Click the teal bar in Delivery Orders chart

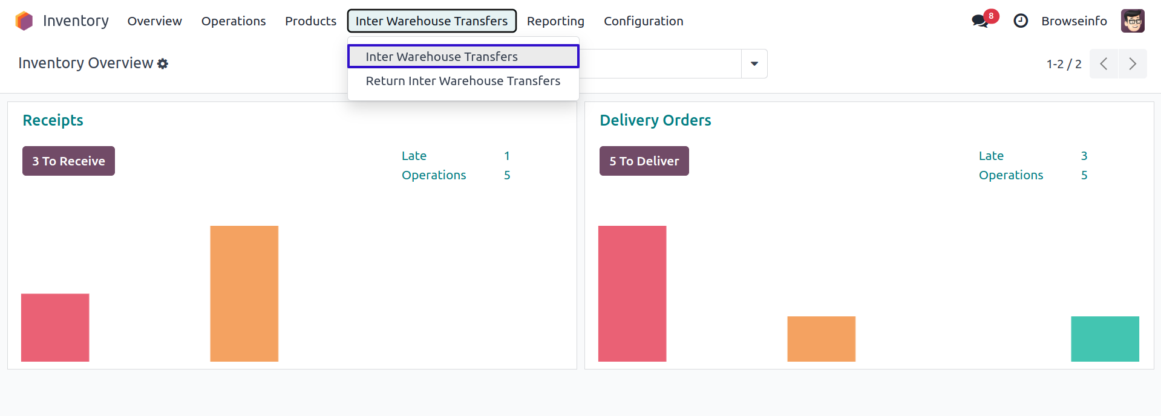click(1105, 339)
